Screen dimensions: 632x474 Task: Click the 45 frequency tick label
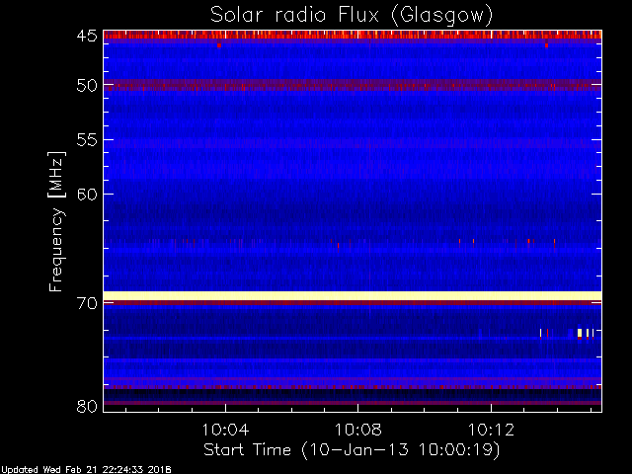(87, 36)
